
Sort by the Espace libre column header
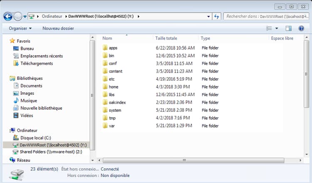click(x=282, y=38)
